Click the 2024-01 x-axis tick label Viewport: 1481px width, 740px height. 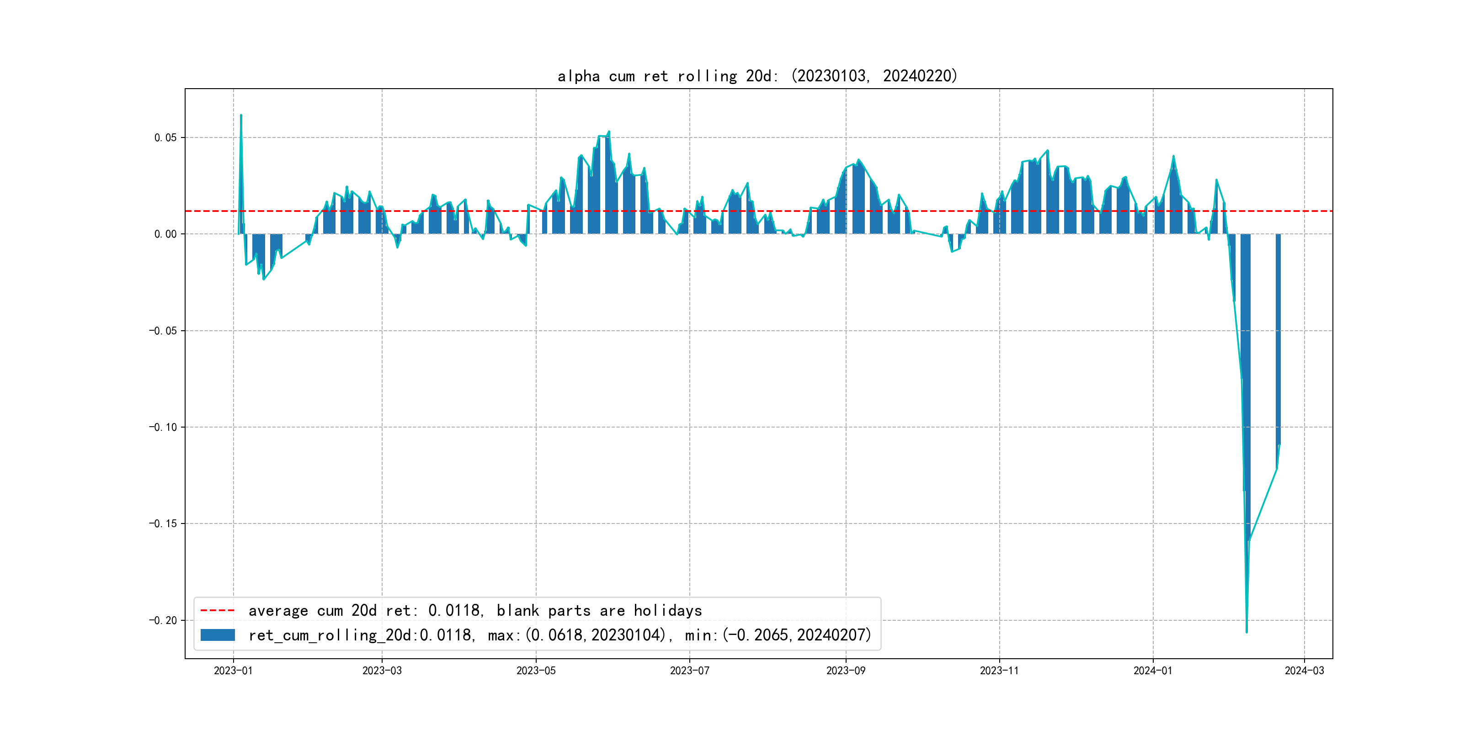[1153, 671]
